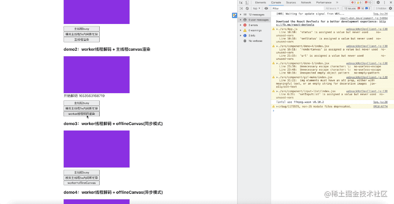
Task: Click the [info] use ffmpeg.wasm v0.10.2 message
Action: (300, 102)
